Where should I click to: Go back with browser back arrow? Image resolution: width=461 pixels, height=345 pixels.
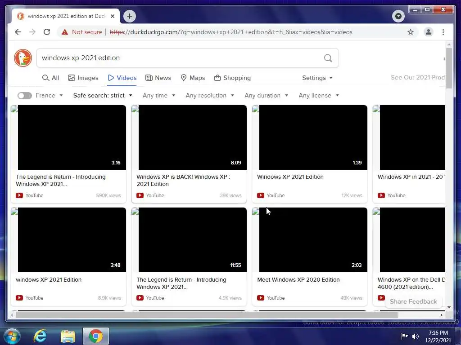18,32
